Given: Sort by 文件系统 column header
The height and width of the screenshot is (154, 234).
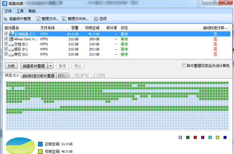Looking at the screenshot, I should (x=49, y=28).
